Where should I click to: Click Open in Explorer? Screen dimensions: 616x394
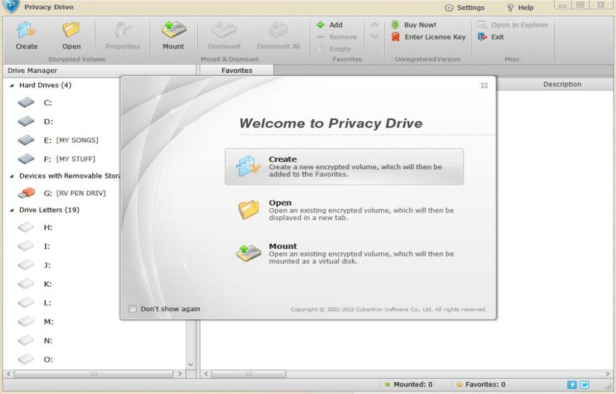coord(513,25)
